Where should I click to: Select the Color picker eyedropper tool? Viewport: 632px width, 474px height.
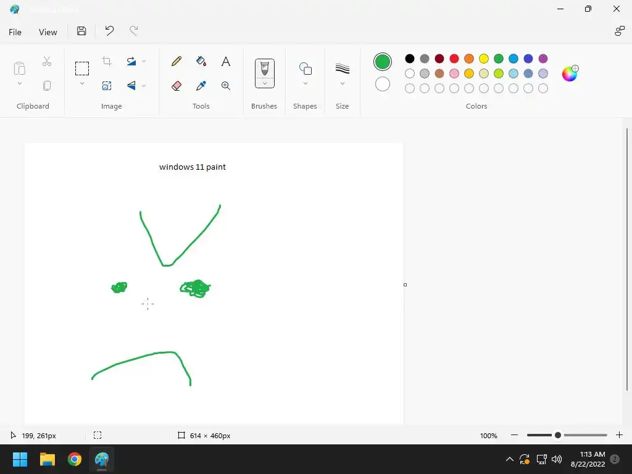point(201,85)
